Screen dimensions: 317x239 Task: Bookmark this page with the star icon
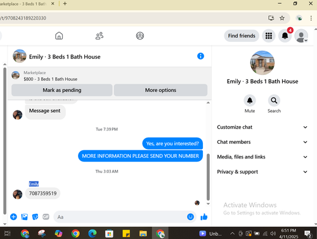pos(282,18)
